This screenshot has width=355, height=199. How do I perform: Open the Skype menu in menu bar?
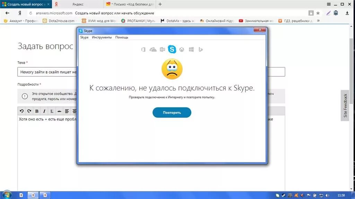(84, 37)
